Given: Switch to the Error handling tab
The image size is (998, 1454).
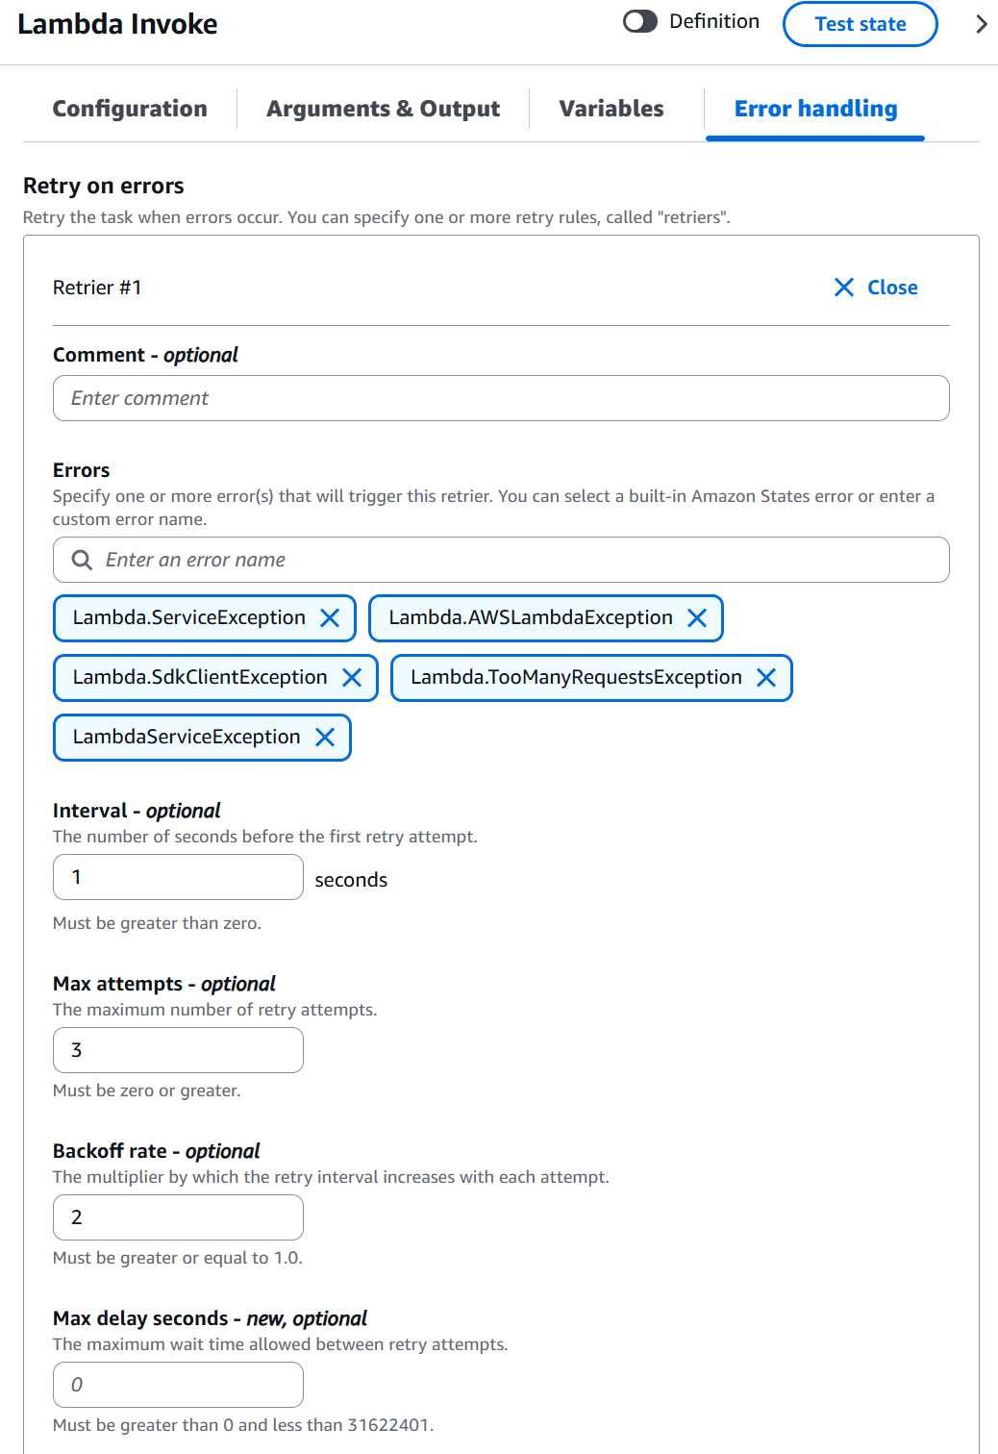Looking at the screenshot, I should [814, 109].
